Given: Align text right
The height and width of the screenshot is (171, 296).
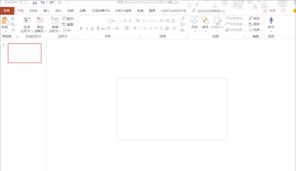Looking at the screenshot, I should point(156,29).
